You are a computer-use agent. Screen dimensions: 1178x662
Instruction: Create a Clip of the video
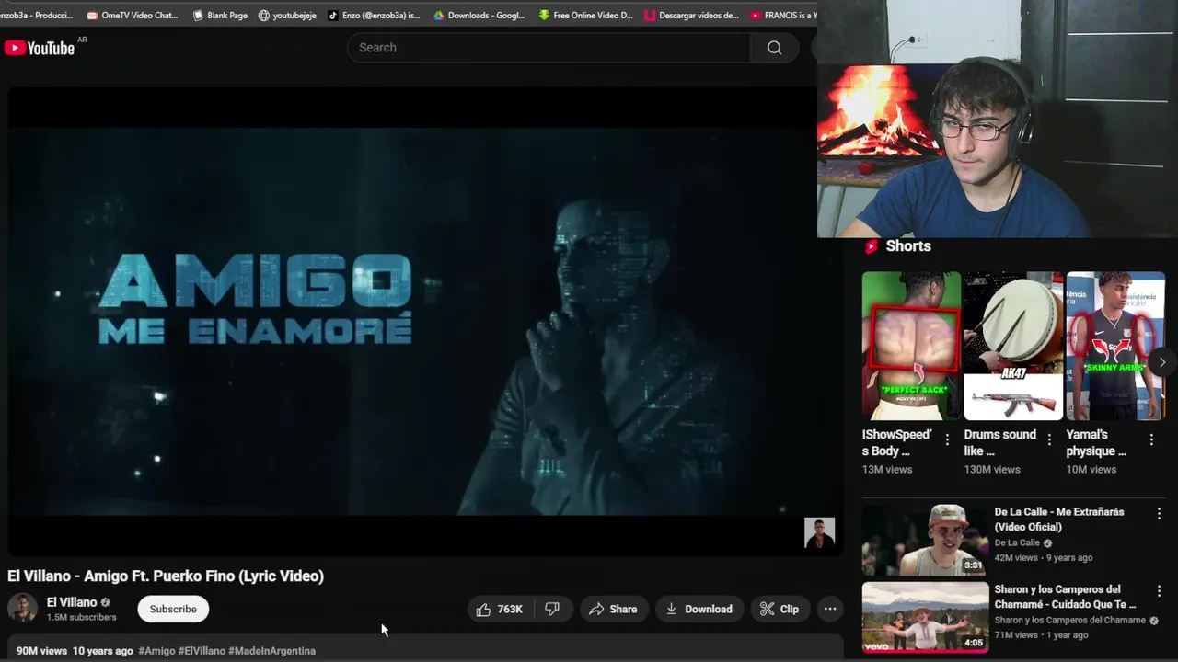click(780, 609)
